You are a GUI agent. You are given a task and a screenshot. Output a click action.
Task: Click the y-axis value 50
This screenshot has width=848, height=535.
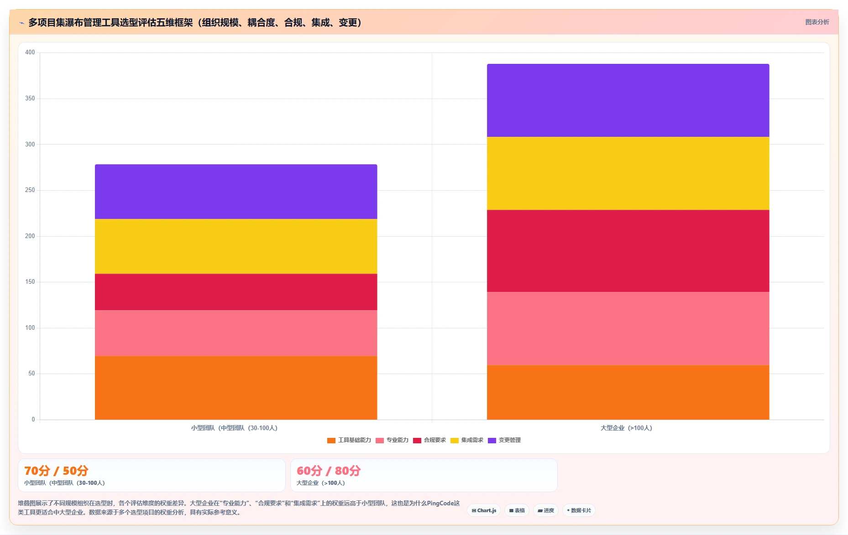[x=31, y=374]
